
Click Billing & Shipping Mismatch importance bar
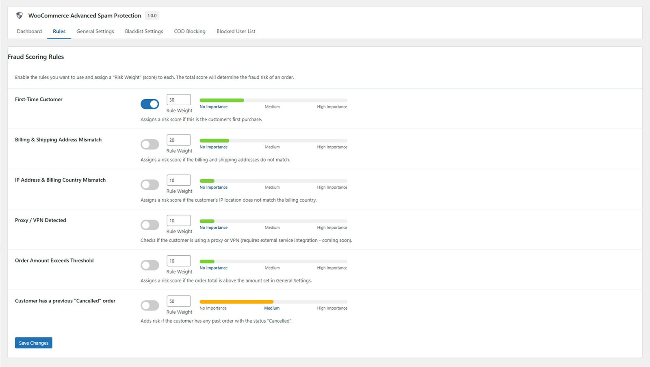pos(273,141)
